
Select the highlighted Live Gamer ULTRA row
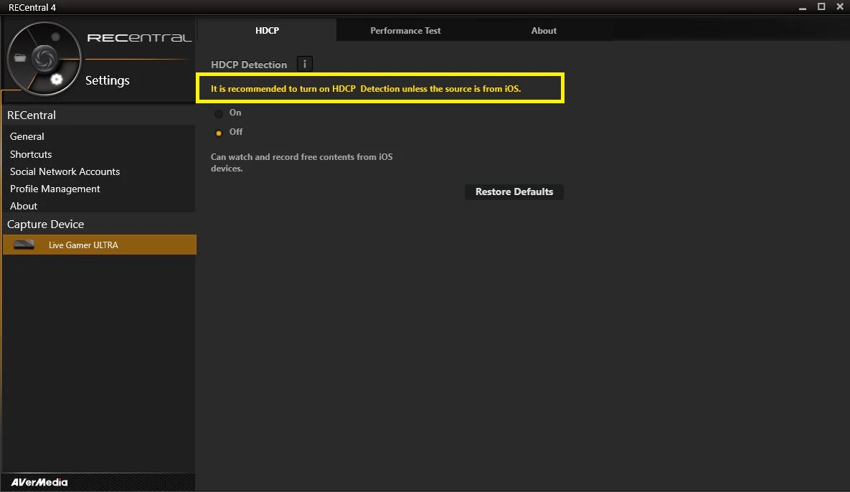(100, 245)
